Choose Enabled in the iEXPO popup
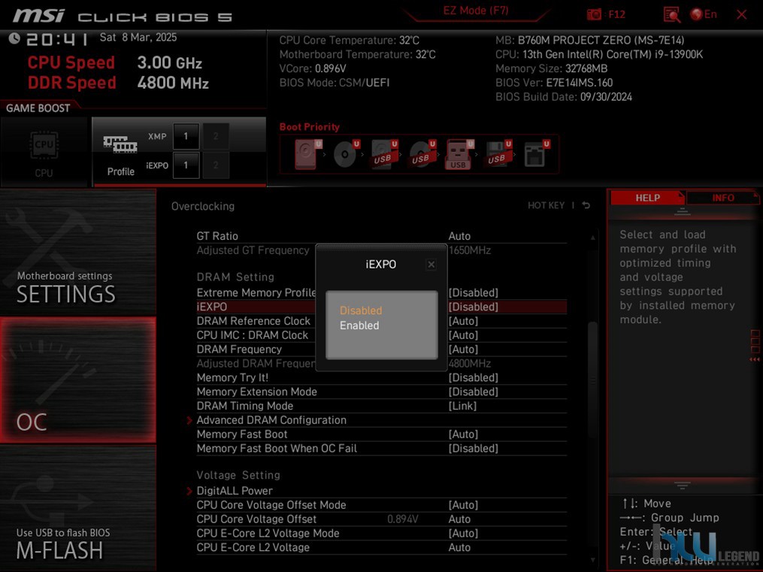This screenshot has width=763, height=572. (x=359, y=325)
